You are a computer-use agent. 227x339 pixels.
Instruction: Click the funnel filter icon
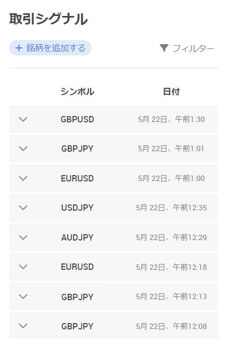coord(164,48)
